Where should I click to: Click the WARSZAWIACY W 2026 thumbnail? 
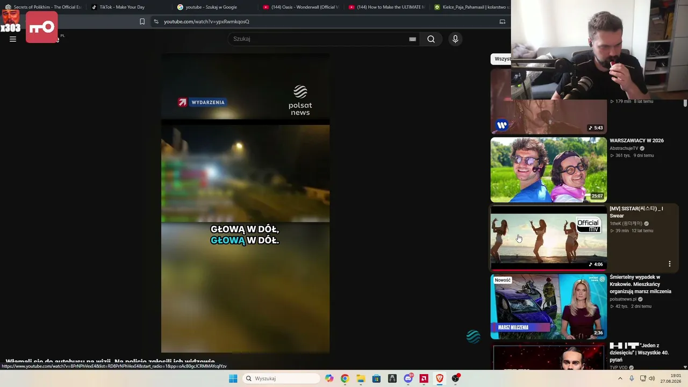pos(548,170)
